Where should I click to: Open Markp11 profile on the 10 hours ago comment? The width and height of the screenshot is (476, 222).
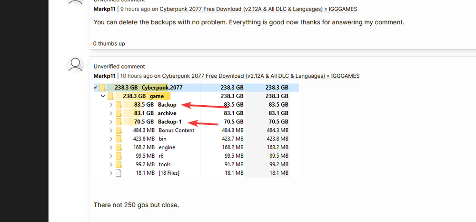(x=104, y=76)
